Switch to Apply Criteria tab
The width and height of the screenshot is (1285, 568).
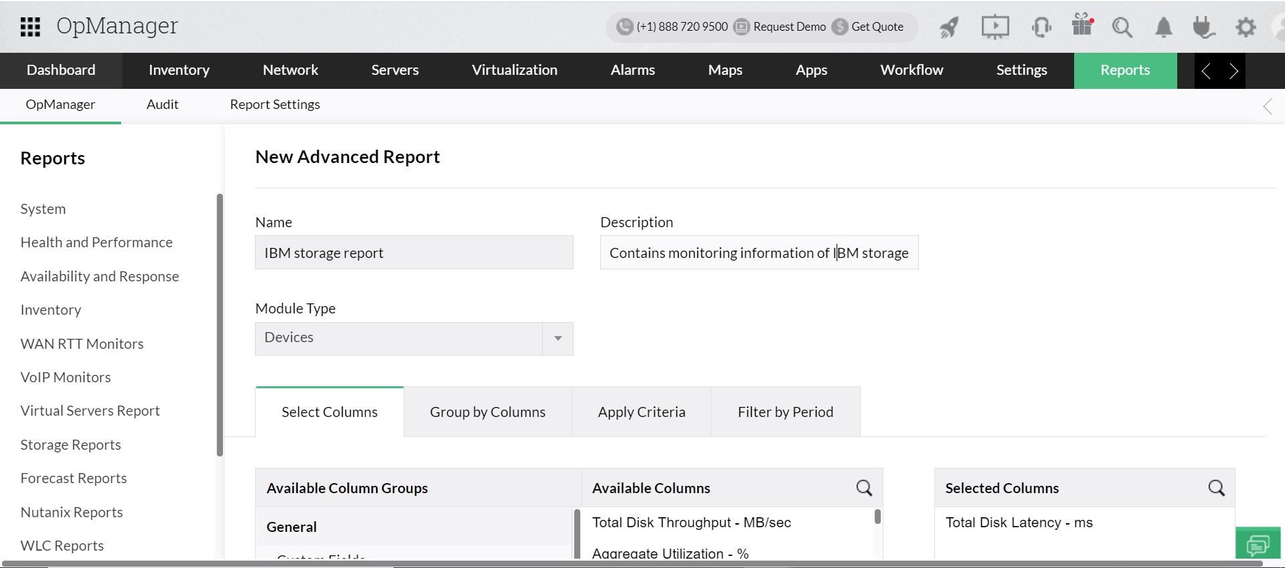point(642,412)
